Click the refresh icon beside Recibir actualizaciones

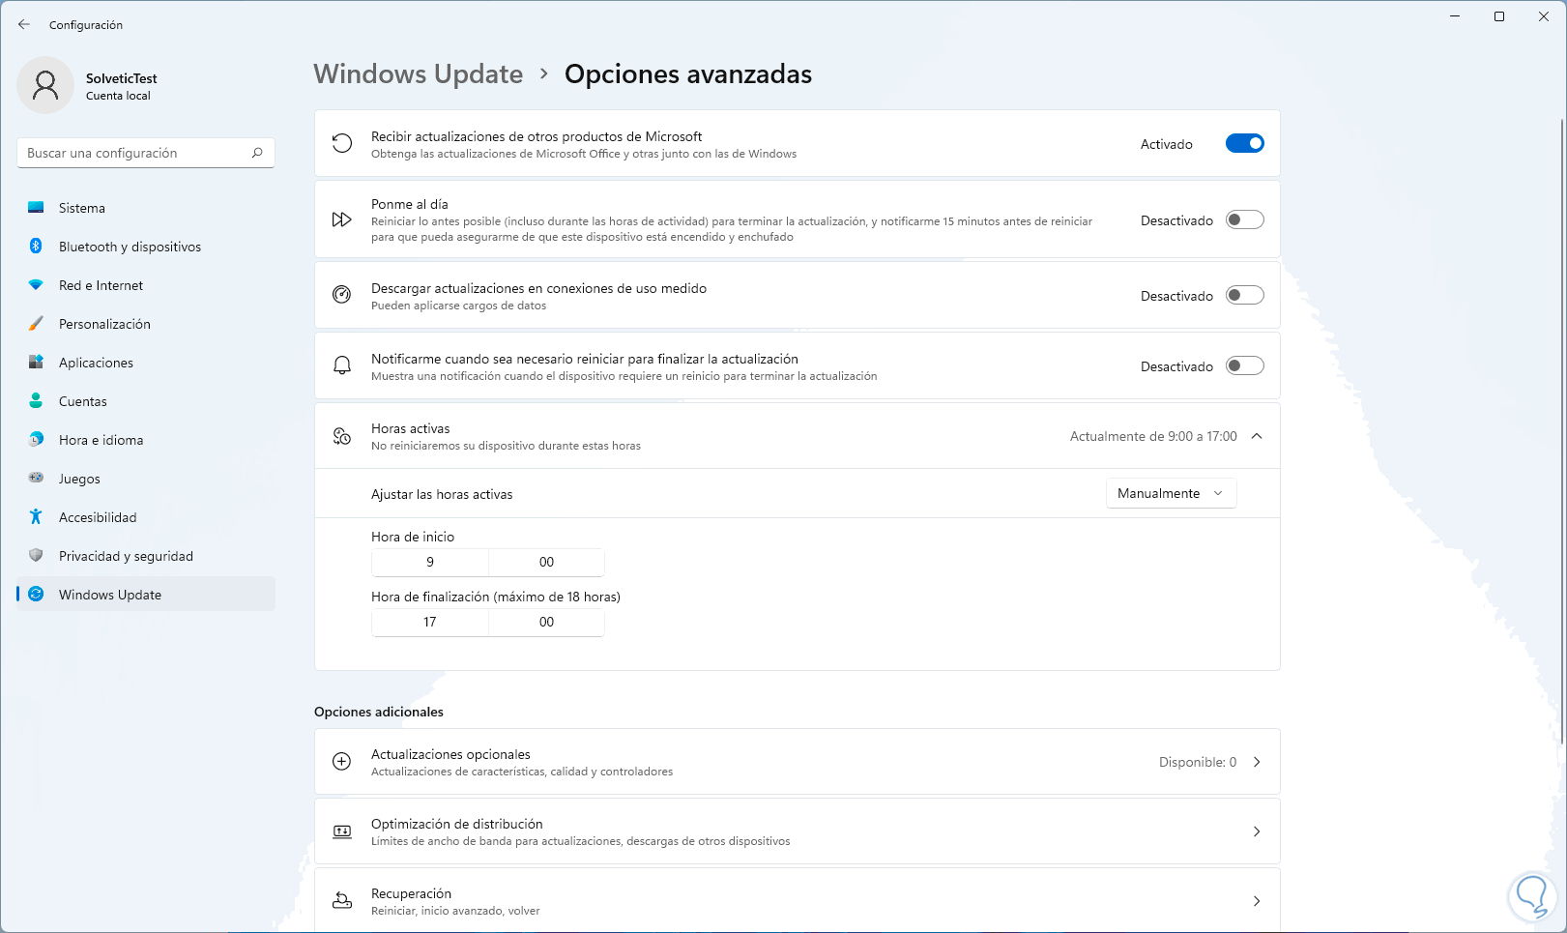tap(342, 144)
